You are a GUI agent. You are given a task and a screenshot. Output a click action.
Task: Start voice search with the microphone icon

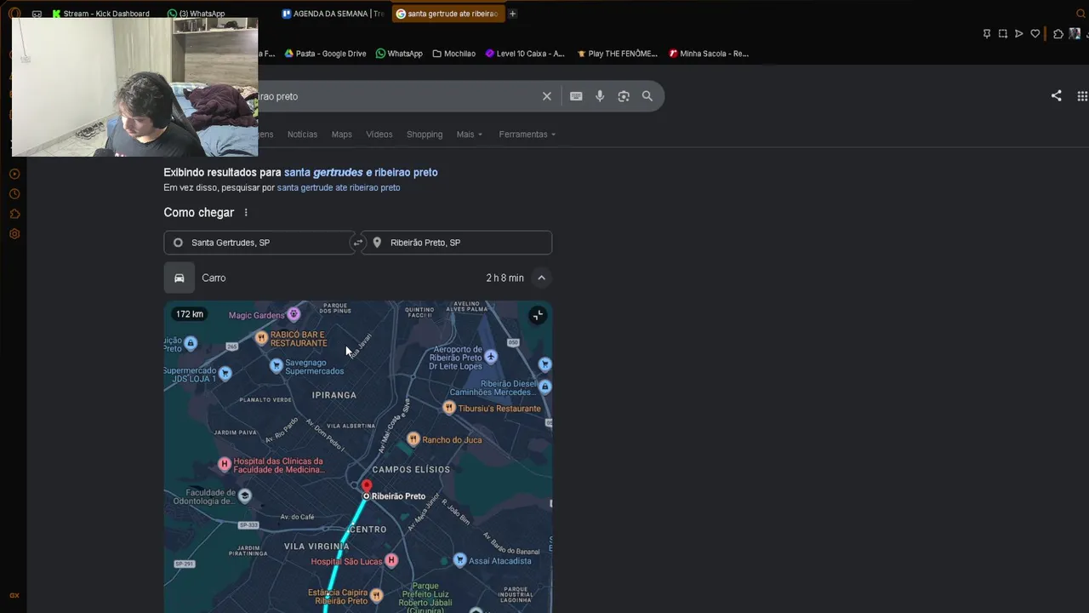[600, 96]
